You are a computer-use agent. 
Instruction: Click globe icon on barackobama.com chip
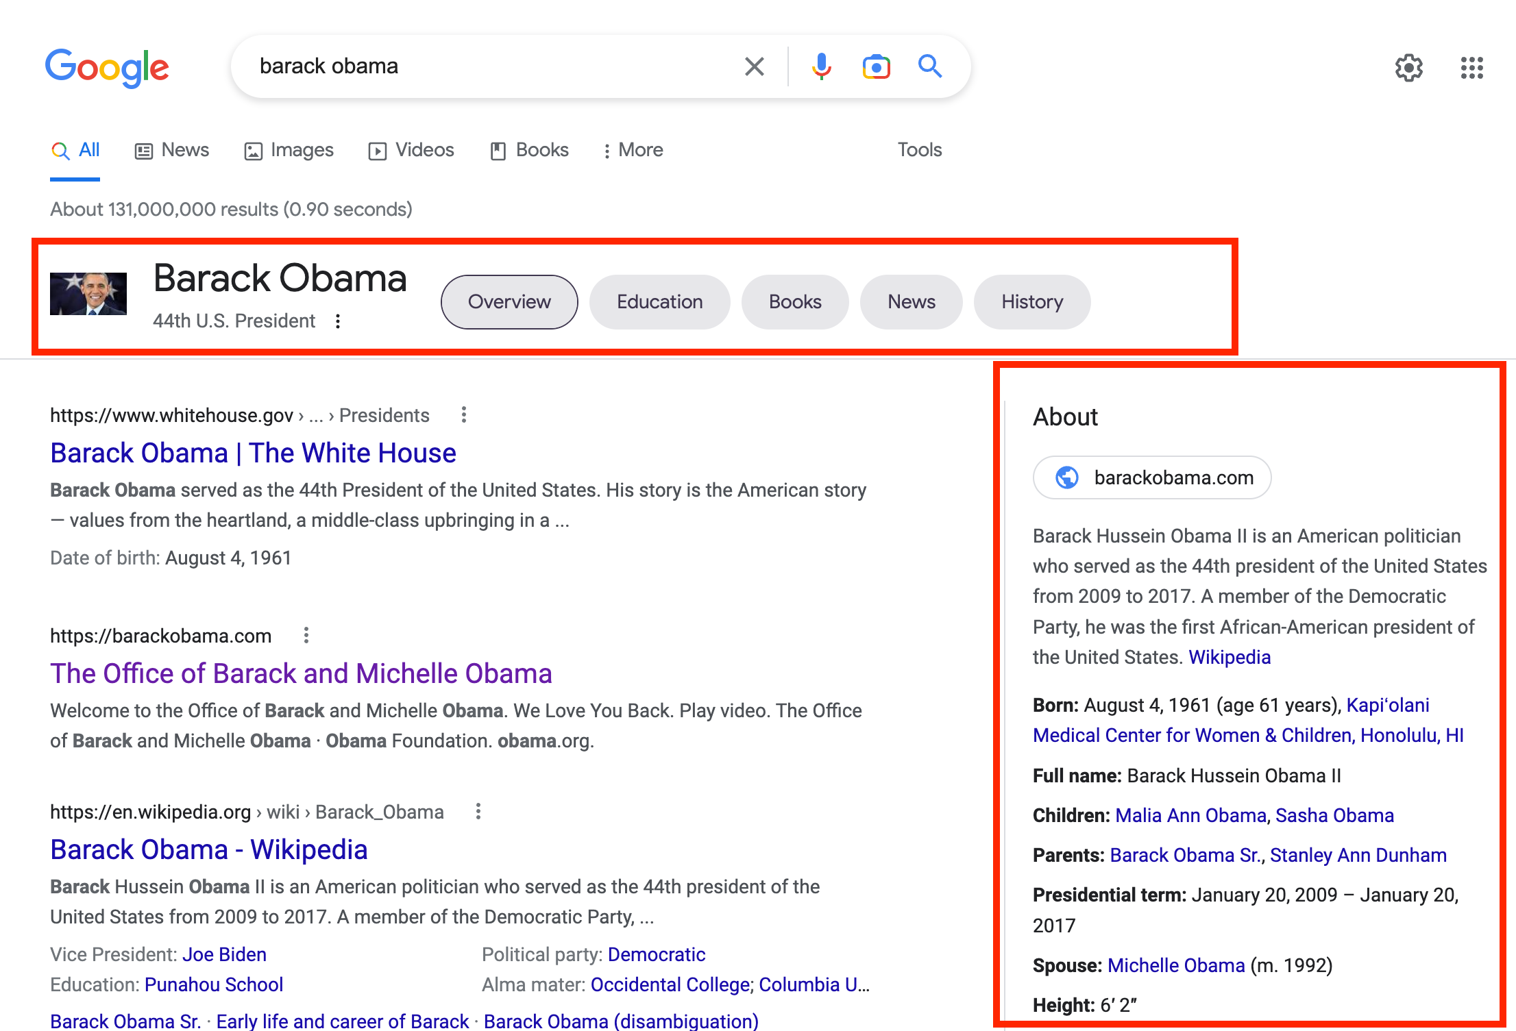click(1066, 477)
